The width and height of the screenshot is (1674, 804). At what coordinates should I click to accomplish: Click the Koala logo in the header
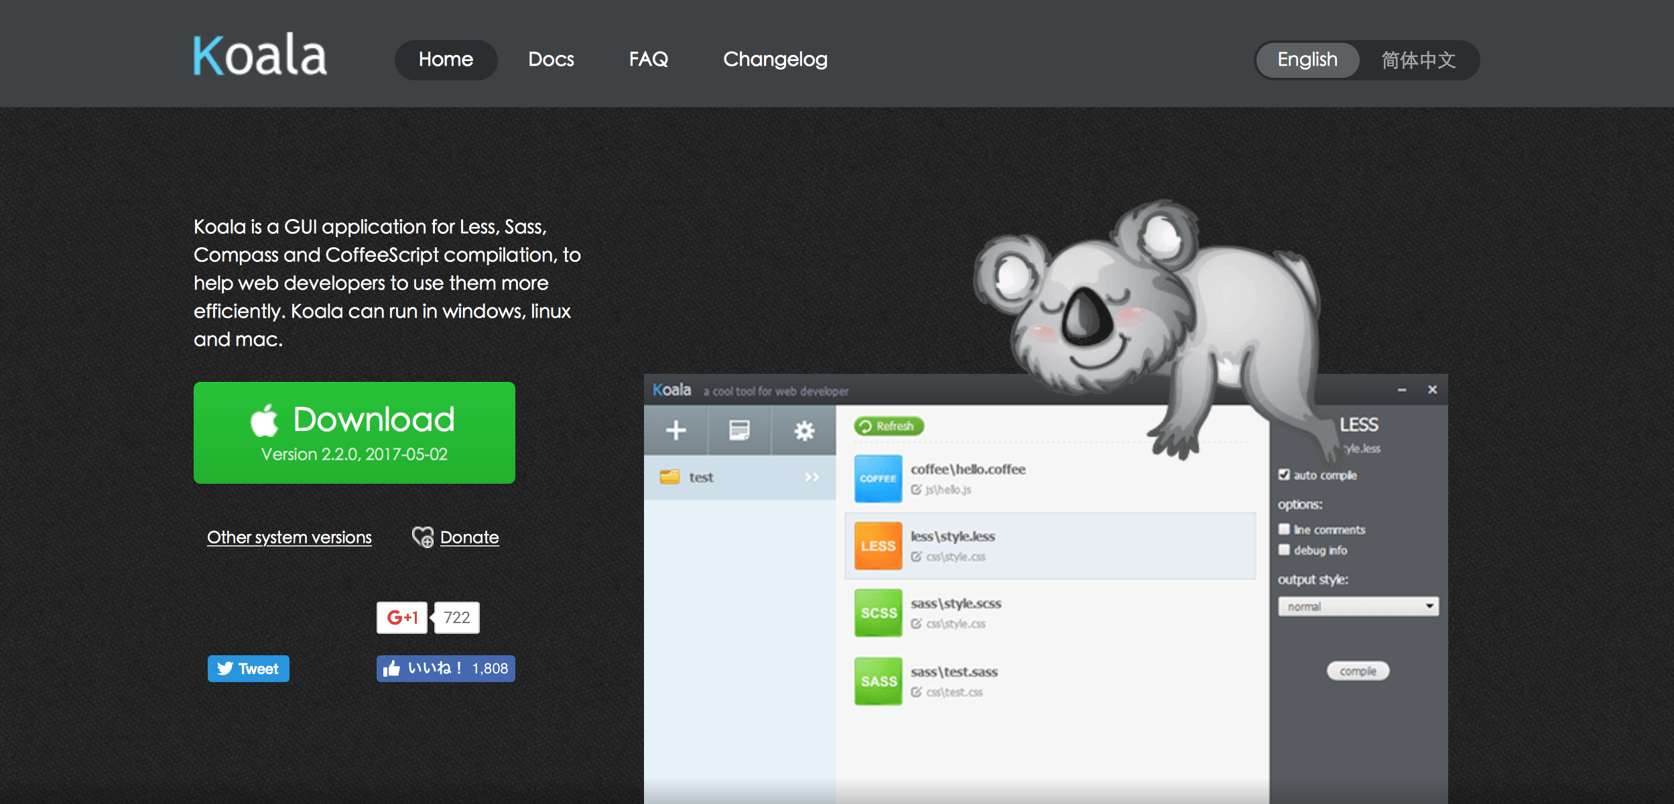[260, 54]
